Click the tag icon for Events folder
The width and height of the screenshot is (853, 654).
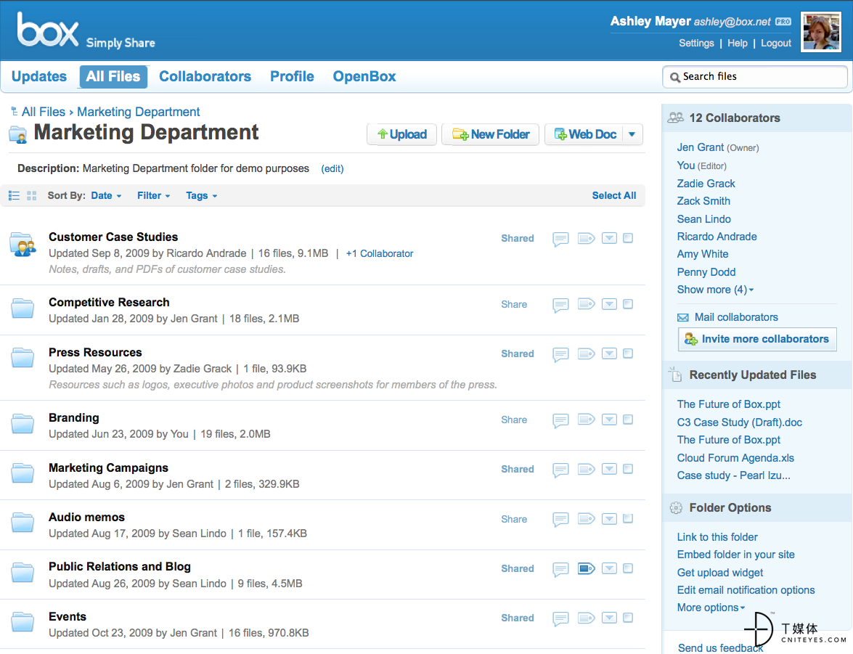coord(586,618)
